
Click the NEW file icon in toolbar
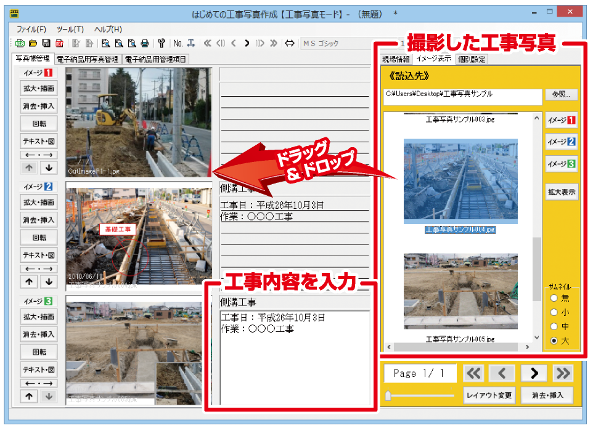click(x=20, y=43)
